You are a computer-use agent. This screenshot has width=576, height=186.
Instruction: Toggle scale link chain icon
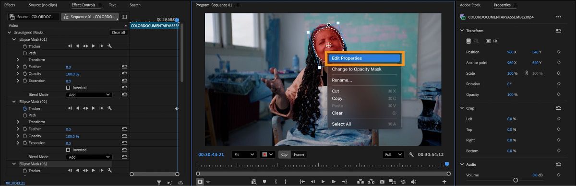(527, 73)
